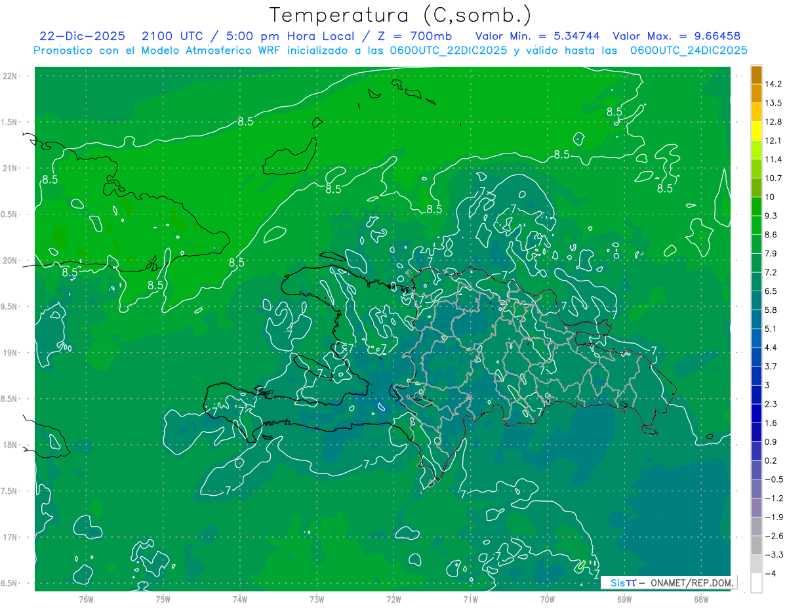The height and width of the screenshot is (608, 787).
Task: Click the -3.3 colorbar value
Action: coord(774,555)
